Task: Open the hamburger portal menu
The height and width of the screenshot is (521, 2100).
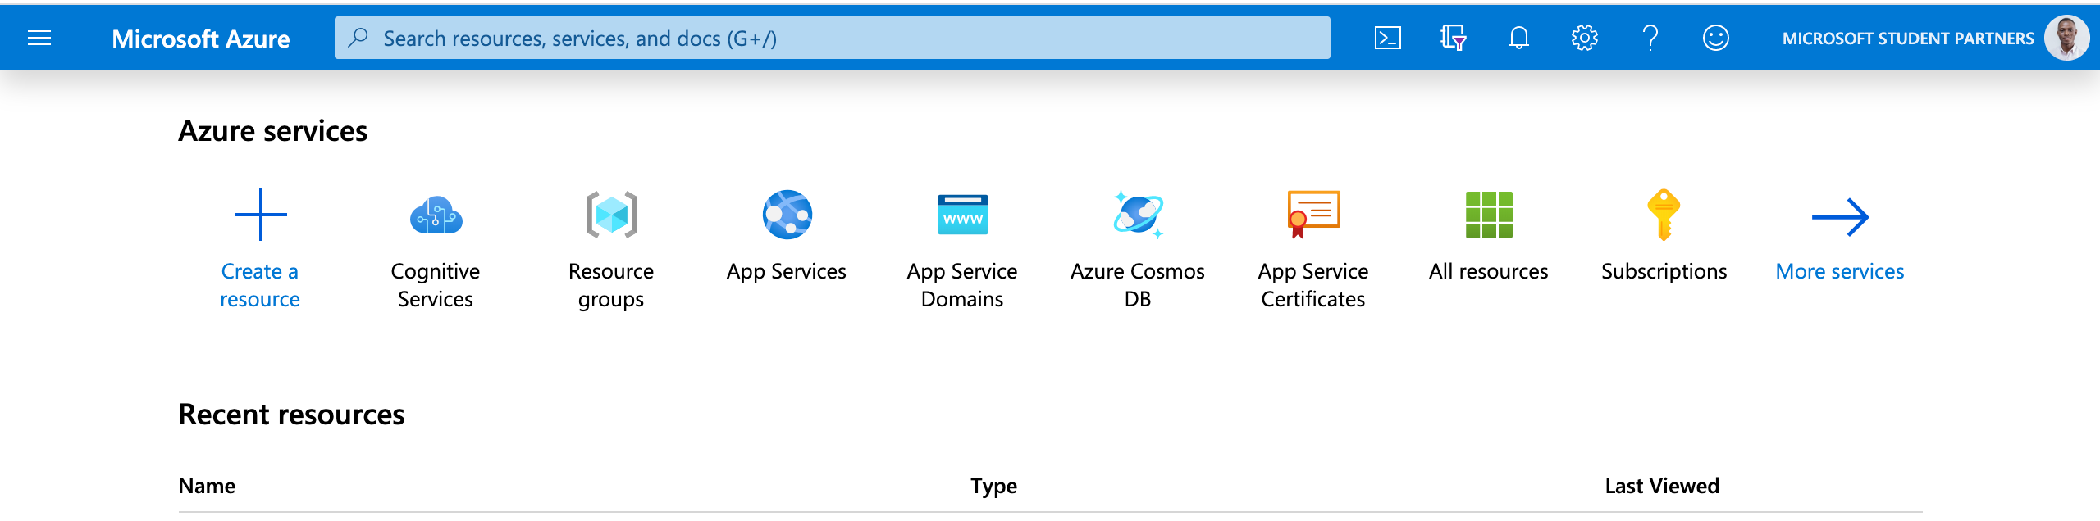Action: click(x=39, y=38)
